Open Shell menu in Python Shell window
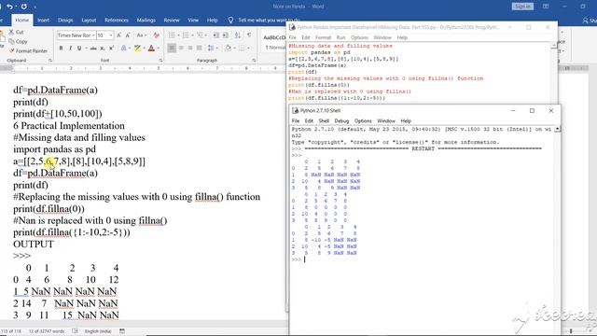Viewport: 597px width, 336px height. [324, 120]
